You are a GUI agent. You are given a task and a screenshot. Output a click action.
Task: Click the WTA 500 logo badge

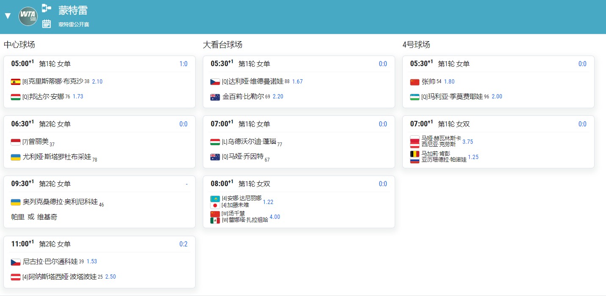coord(28,16)
